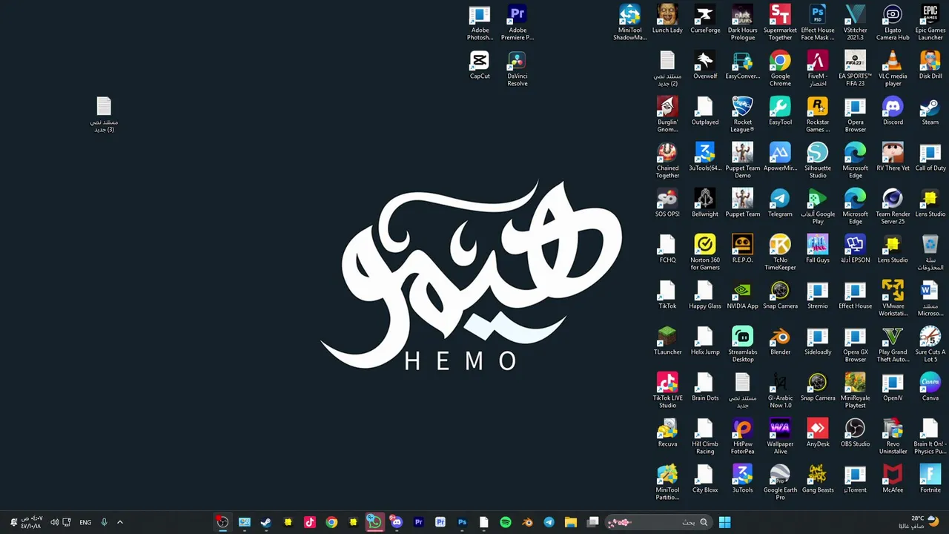Select the Recycle Bin desktop icon
Viewport: 949px width, 534px height.
(930, 253)
